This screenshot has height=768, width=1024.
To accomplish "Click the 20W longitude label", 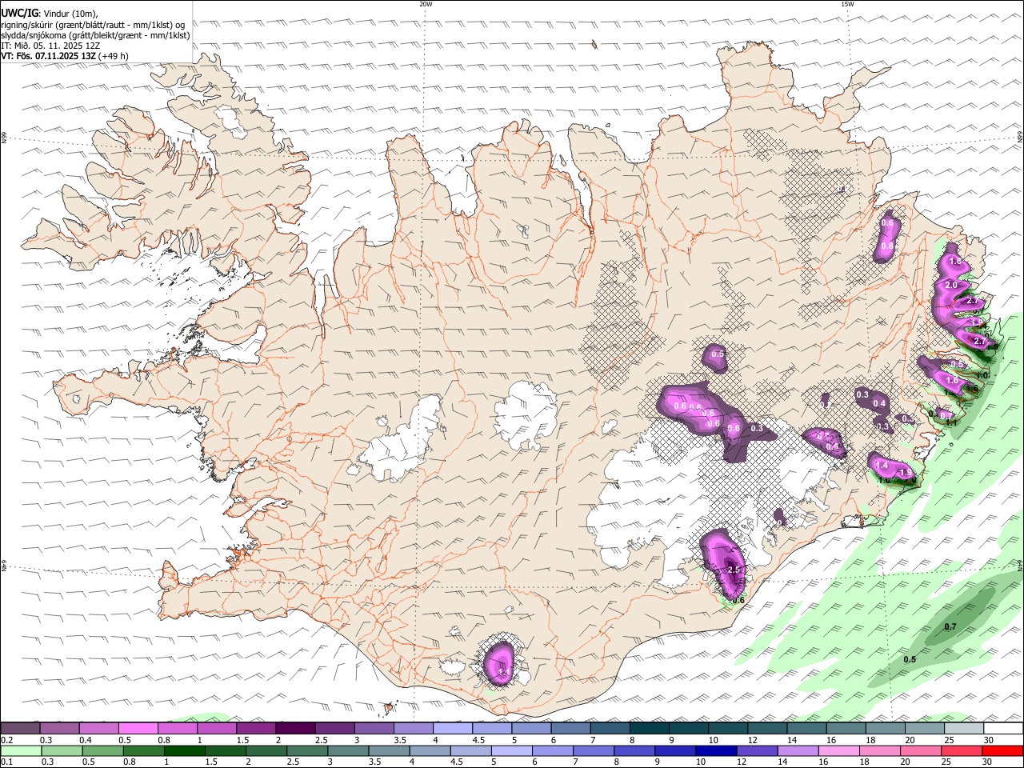I will click(x=426, y=4).
